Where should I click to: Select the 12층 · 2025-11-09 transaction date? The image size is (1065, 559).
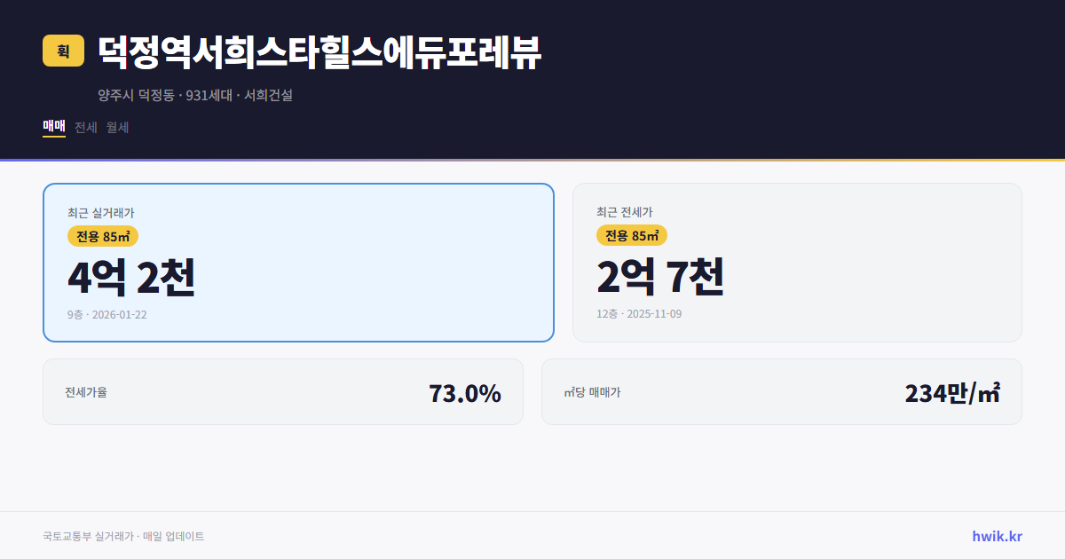tap(639, 314)
